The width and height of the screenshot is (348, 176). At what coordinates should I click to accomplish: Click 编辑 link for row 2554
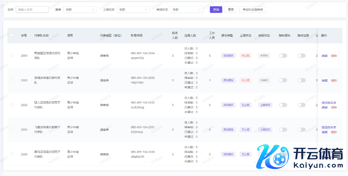click(324, 56)
